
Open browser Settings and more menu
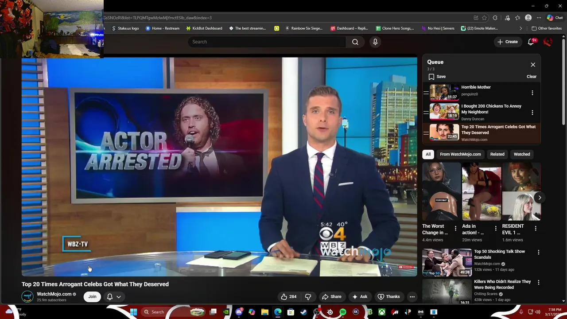539,18
